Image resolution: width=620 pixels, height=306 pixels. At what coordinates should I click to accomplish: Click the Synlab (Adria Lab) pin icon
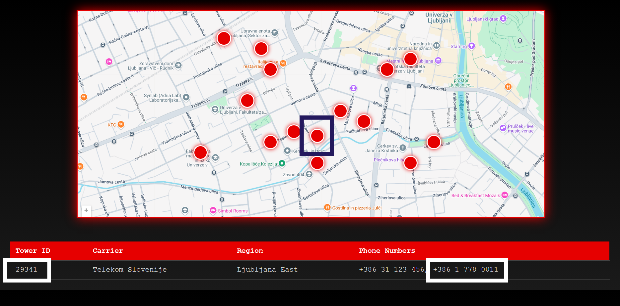click(186, 97)
